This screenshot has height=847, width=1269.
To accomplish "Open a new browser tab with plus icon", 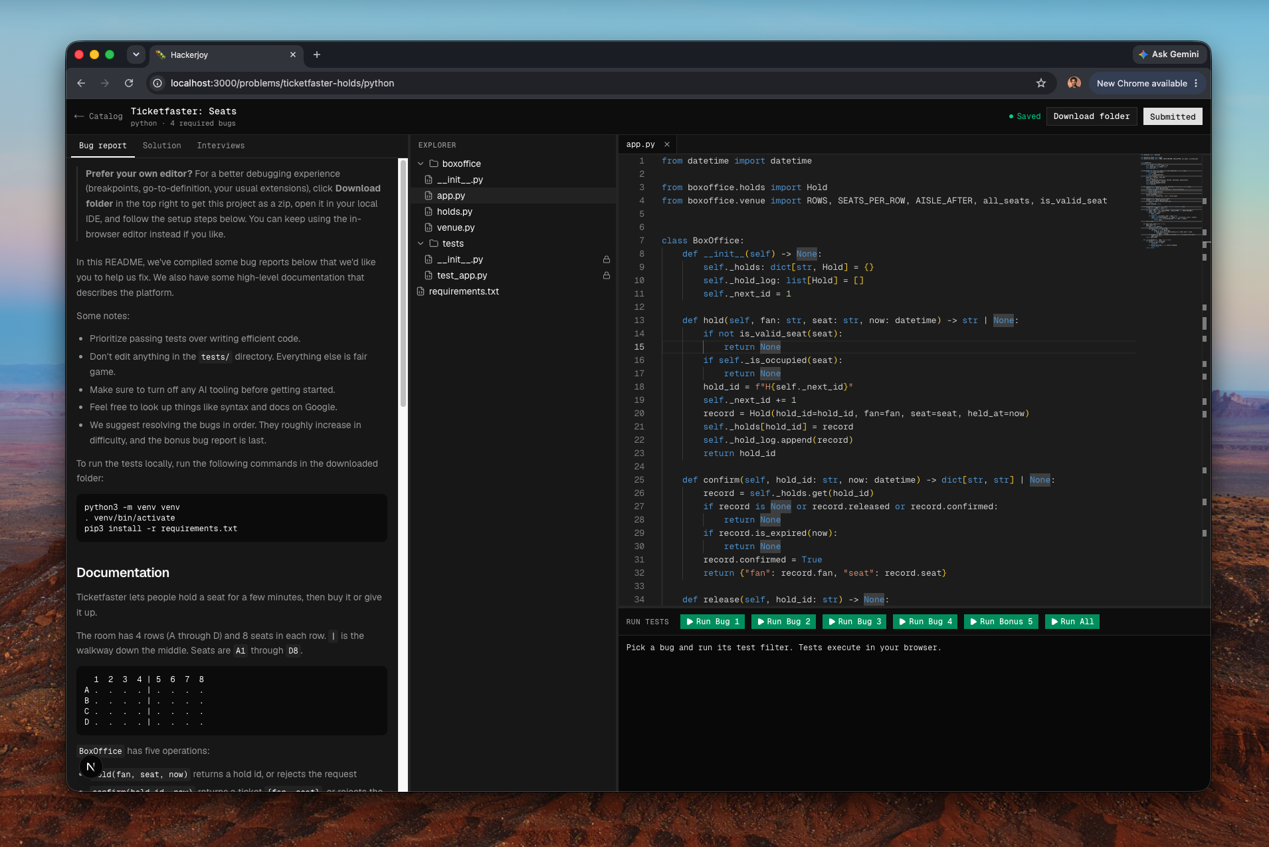I will 317,55.
